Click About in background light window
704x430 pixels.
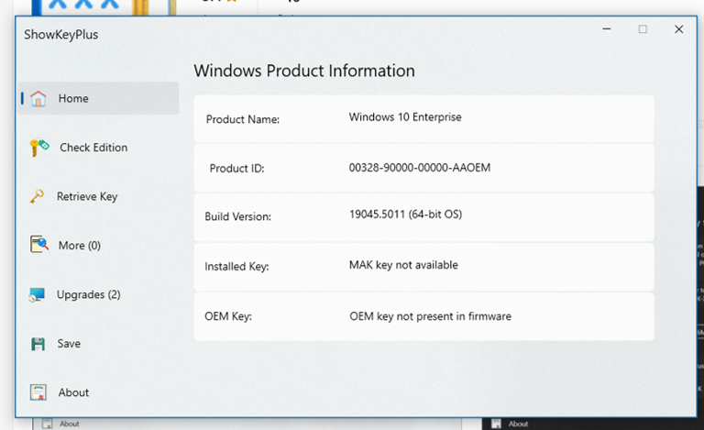coord(69,424)
